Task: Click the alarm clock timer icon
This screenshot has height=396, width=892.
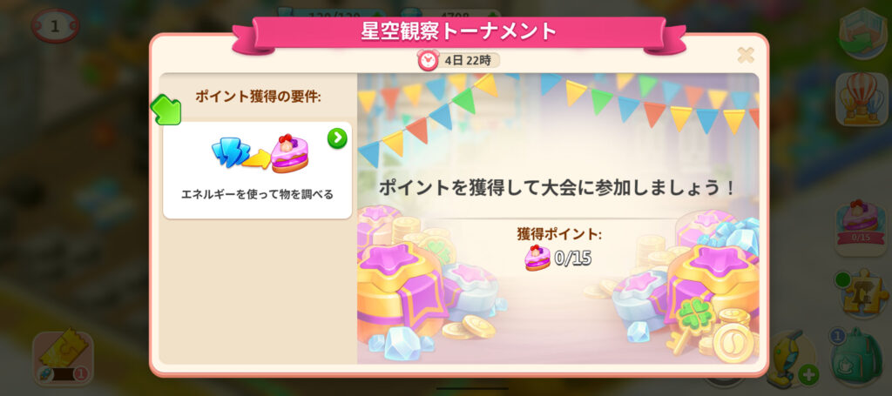Action: pos(428,60)
